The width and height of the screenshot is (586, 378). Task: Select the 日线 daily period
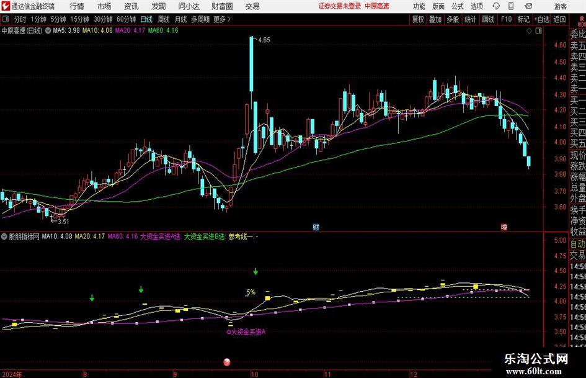point(146,19)
